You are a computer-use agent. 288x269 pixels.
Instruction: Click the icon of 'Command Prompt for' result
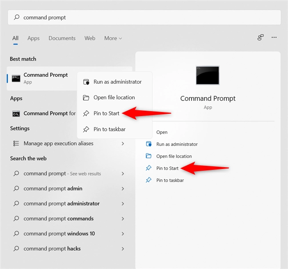[x=16, y=114]
